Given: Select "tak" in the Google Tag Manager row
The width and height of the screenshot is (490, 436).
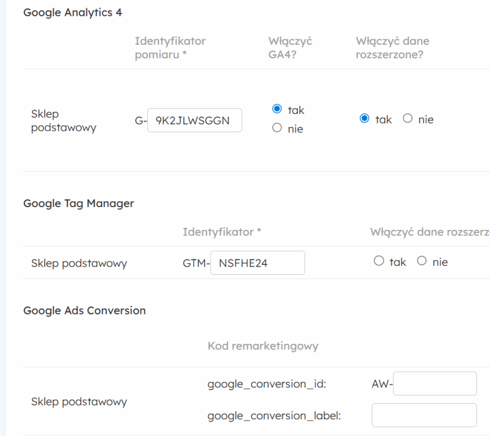Looking at the screenshot, I should click(379, 262).
